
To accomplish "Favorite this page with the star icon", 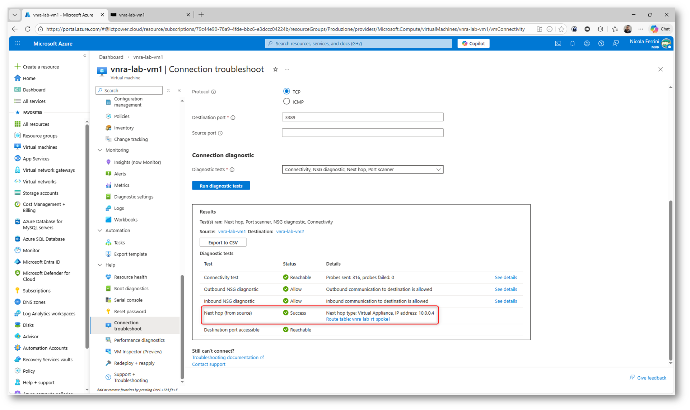I will (x=275, y=70).
